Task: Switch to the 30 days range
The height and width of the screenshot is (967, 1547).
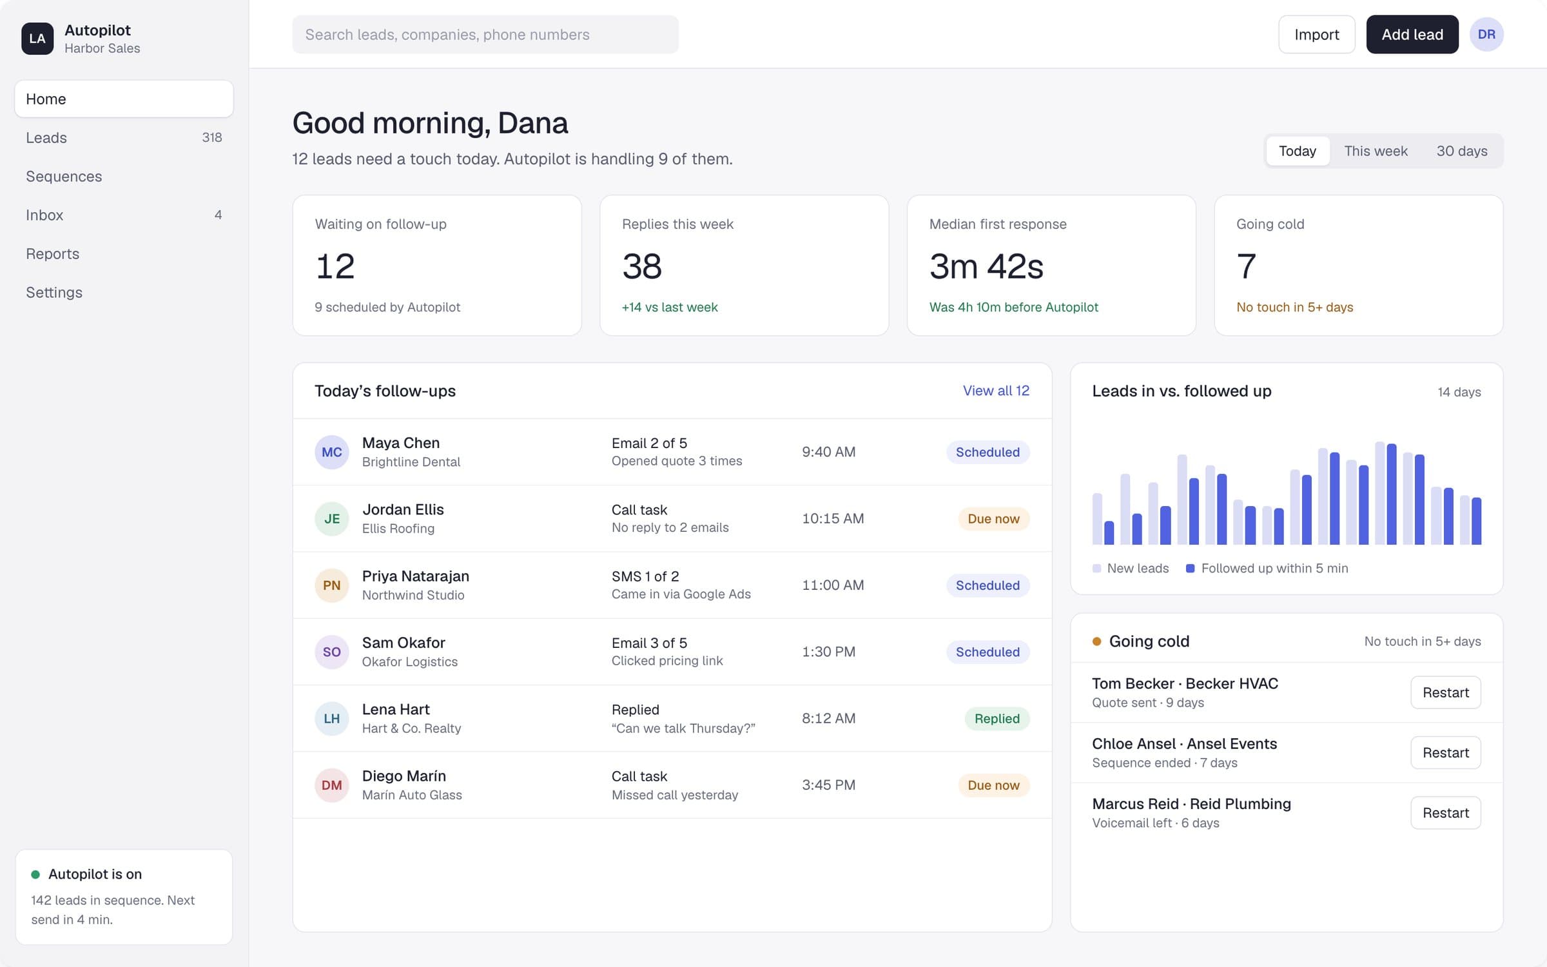Action: [x=1461, y=151]
